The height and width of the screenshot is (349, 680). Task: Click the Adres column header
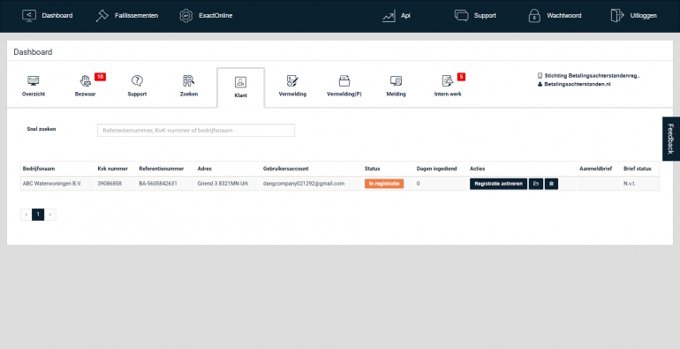[x=204, y=169]
